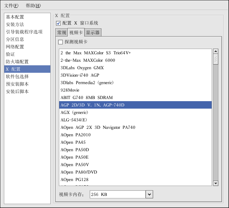Open 防火墙配置 in the sidebar
The height and width of the screenshot is (208, 229).
(x=17, y=62)
